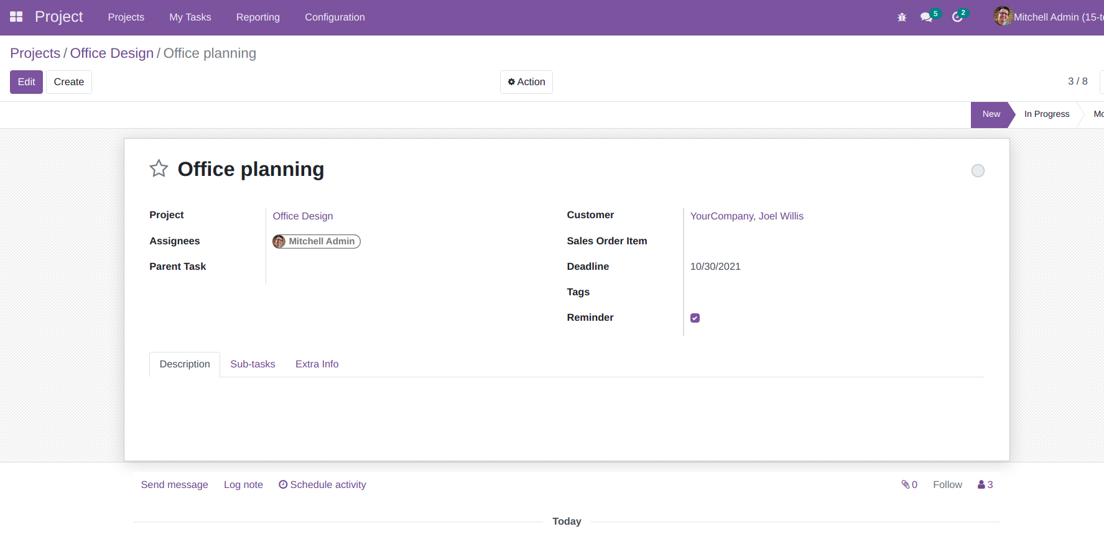Set kanban state with grey circle

[x=978, y=170]
